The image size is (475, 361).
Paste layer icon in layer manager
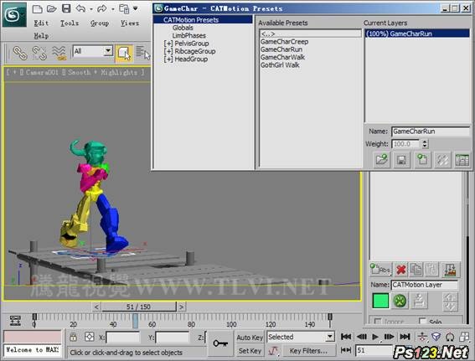click(431, 269)
